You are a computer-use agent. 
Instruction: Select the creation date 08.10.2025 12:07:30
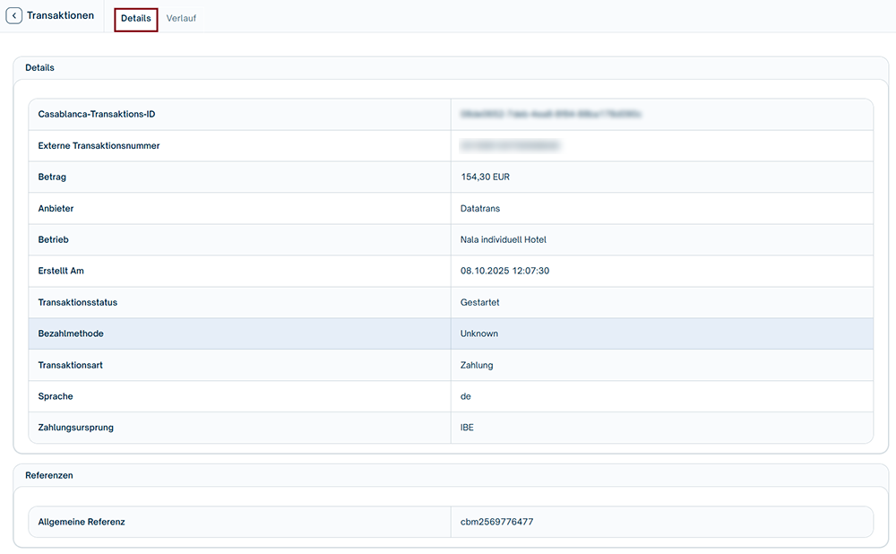pyautogui.click(x=504, y=272)
